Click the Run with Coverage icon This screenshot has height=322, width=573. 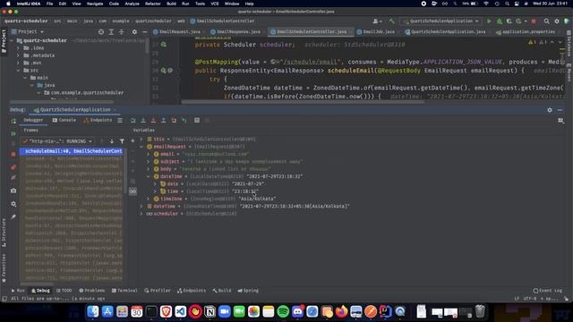pos(509,21)
